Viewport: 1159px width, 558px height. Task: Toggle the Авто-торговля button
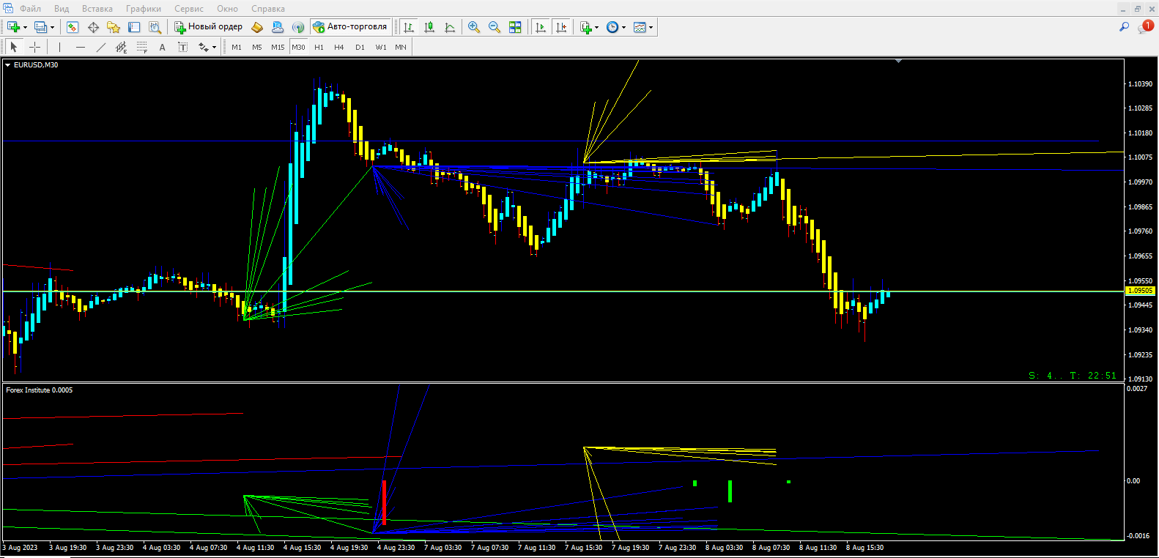tap(350, 27)
